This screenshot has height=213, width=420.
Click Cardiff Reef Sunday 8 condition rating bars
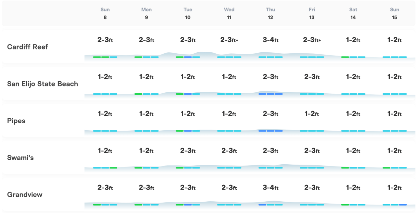coord(105,57)
